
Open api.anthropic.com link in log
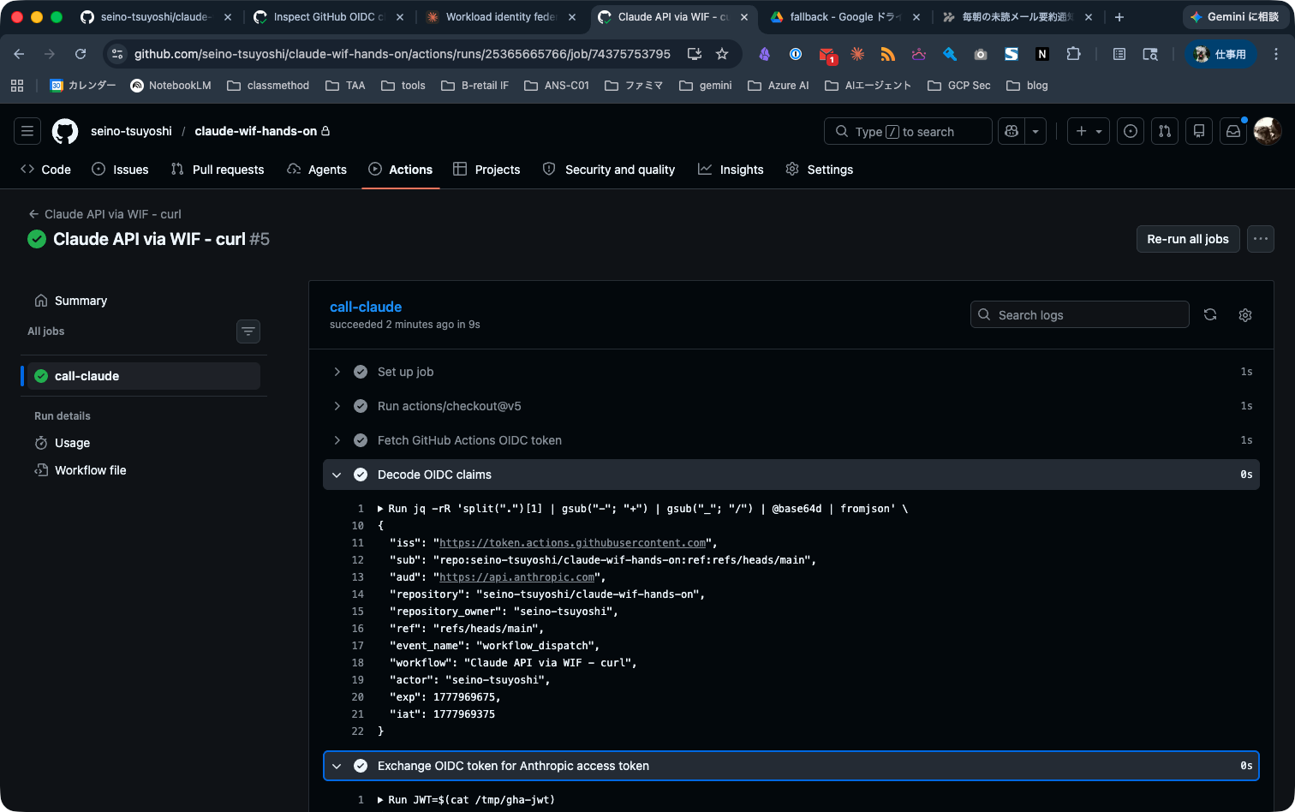pyautogui.click(x=516, y=577)
